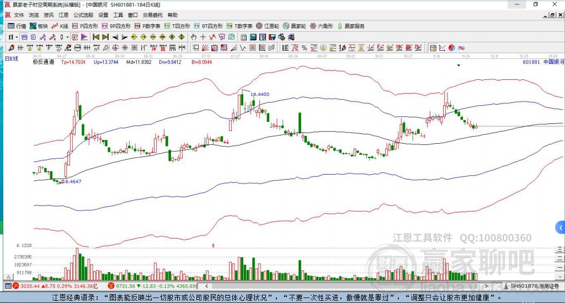
Task: Click the 赢家服务 button
Action: [351, 26]
